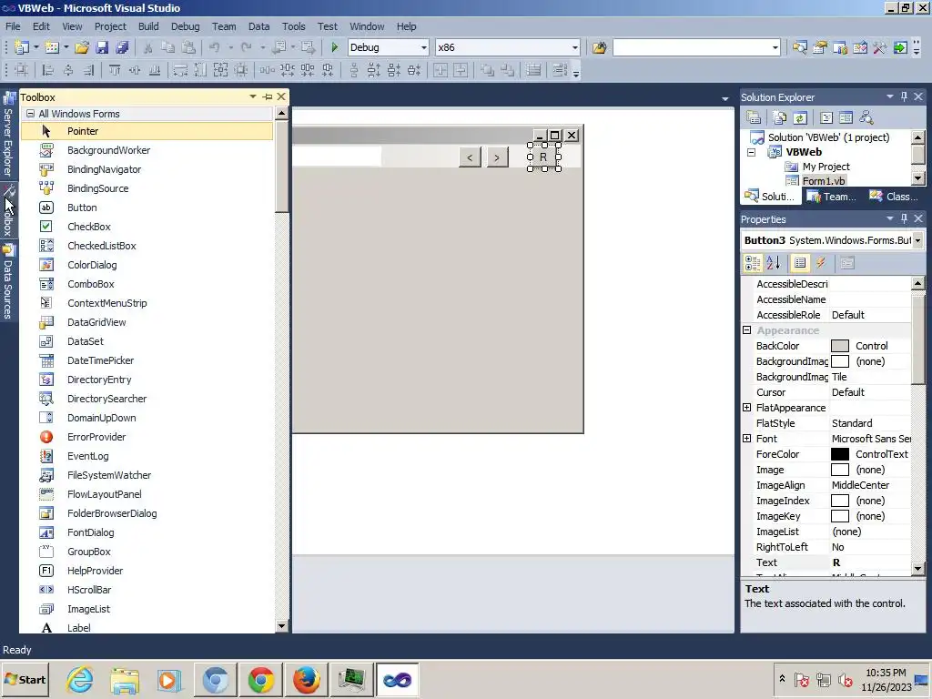Image resolution: width=932 pixels, height=699 pixels.
Task: Click the Cut scissors icon in the toolbar
Action: 148,47
